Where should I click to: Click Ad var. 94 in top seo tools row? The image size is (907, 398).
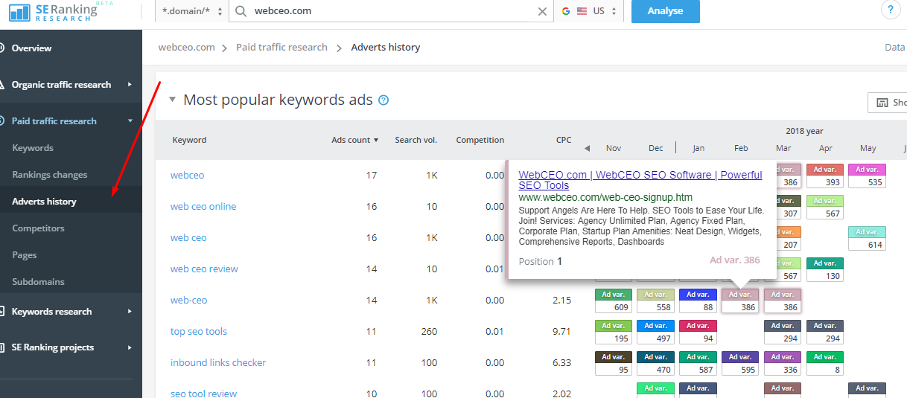(698, 332)
